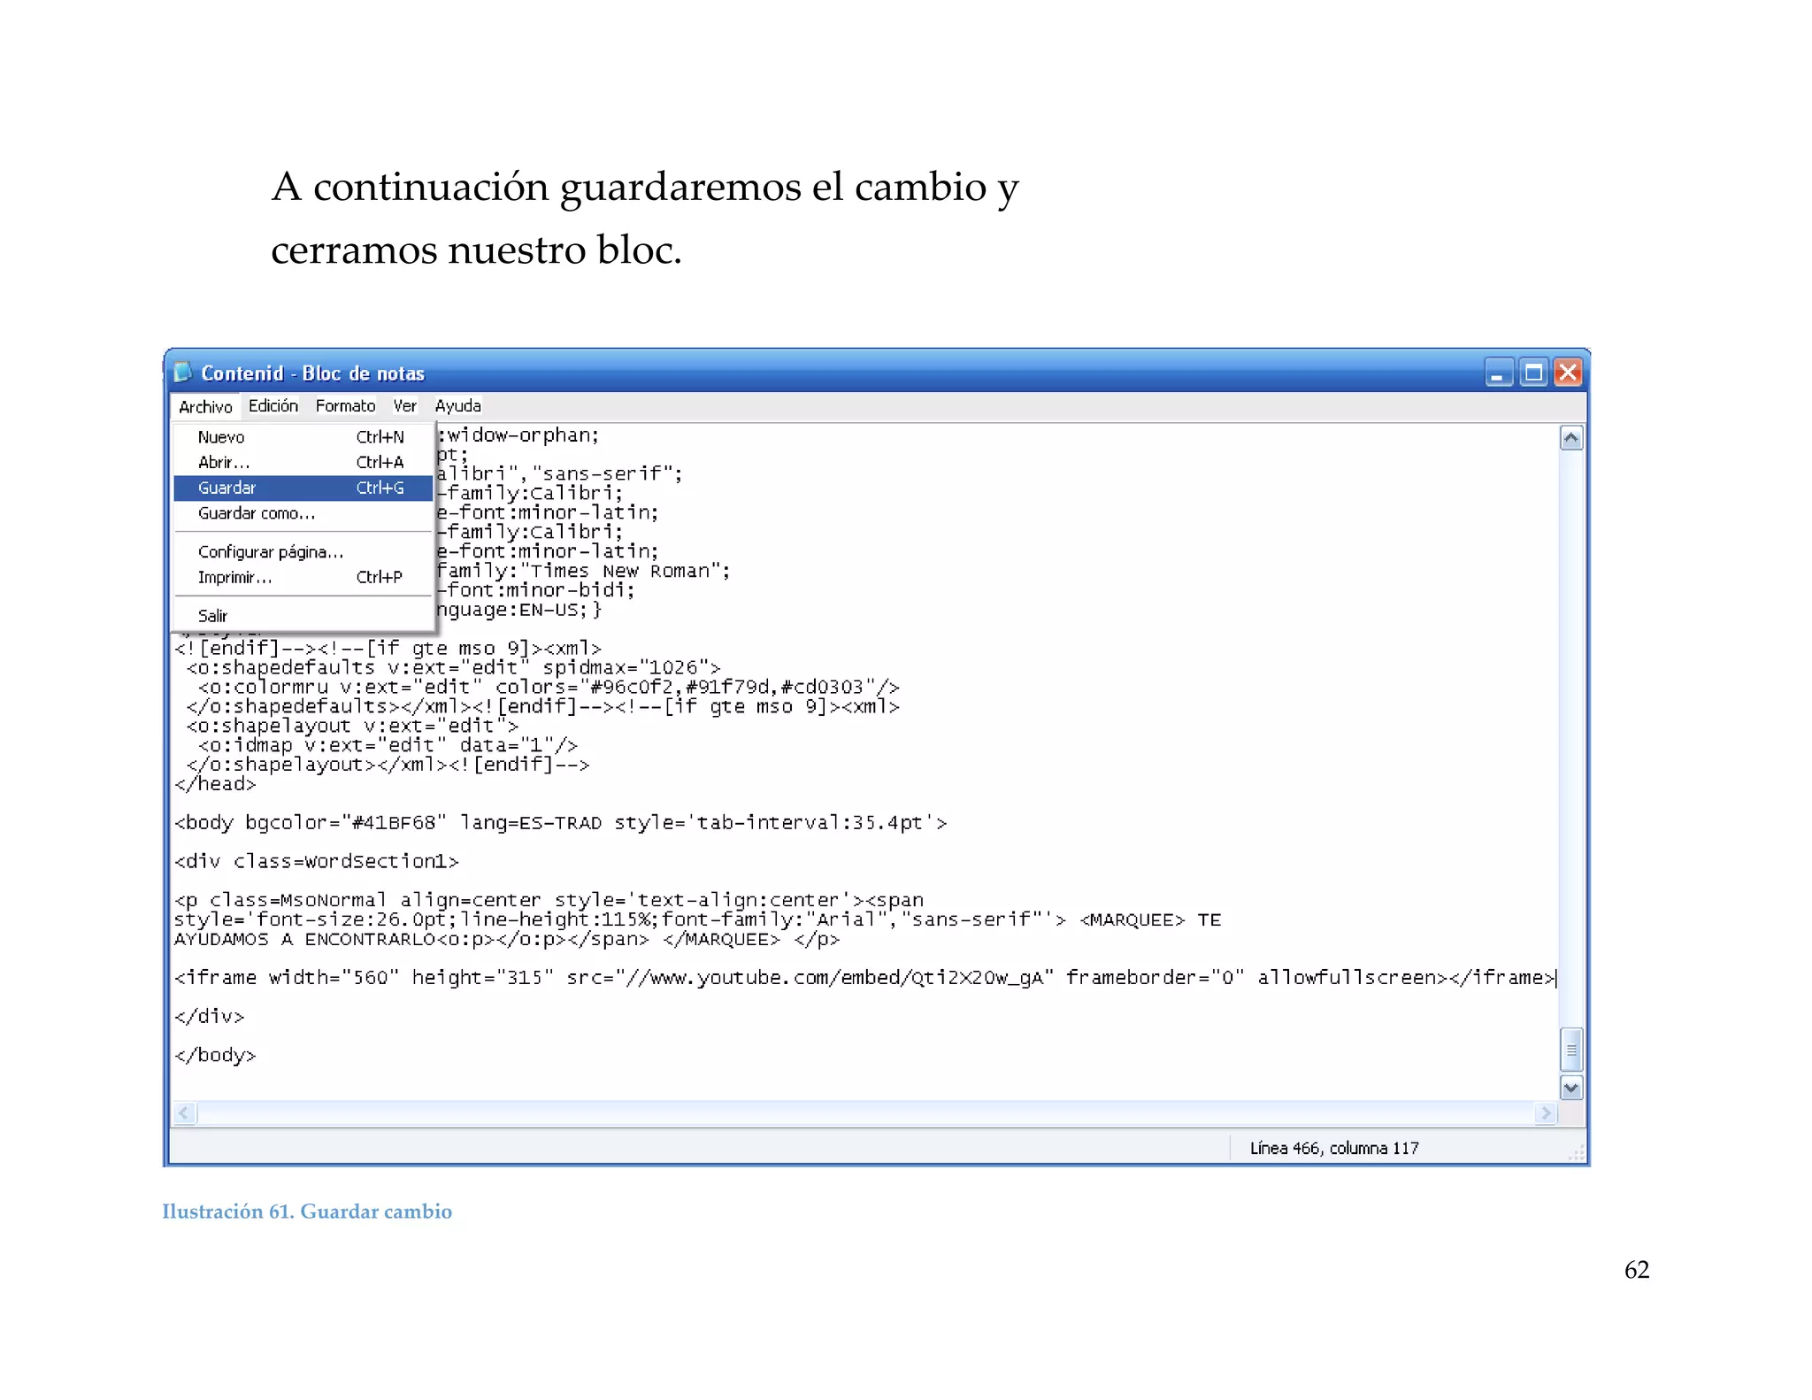Open the Edición menu
Screen dimensions: 1812x1400
tap(273, 406)
